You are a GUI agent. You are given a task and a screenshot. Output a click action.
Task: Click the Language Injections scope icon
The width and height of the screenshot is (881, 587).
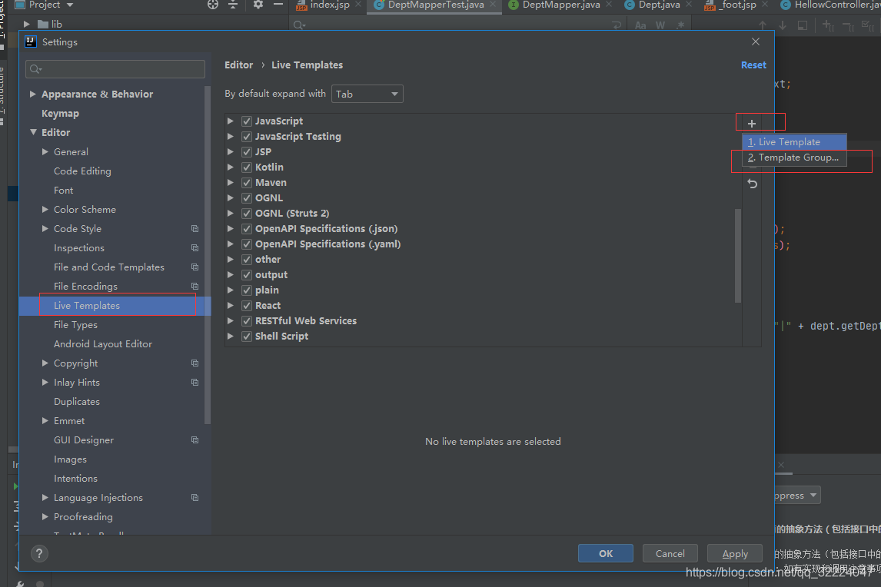pos(195,497)
